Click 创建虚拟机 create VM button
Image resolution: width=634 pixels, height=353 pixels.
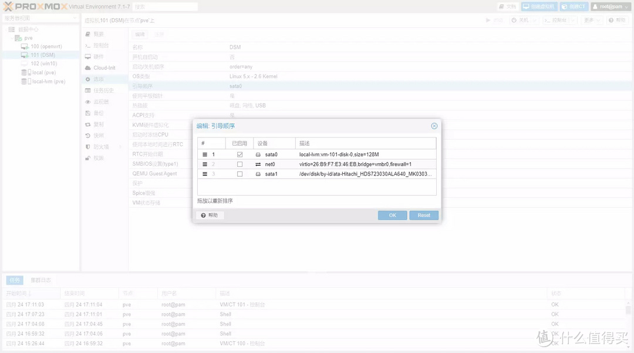click(x=539, y=6)
